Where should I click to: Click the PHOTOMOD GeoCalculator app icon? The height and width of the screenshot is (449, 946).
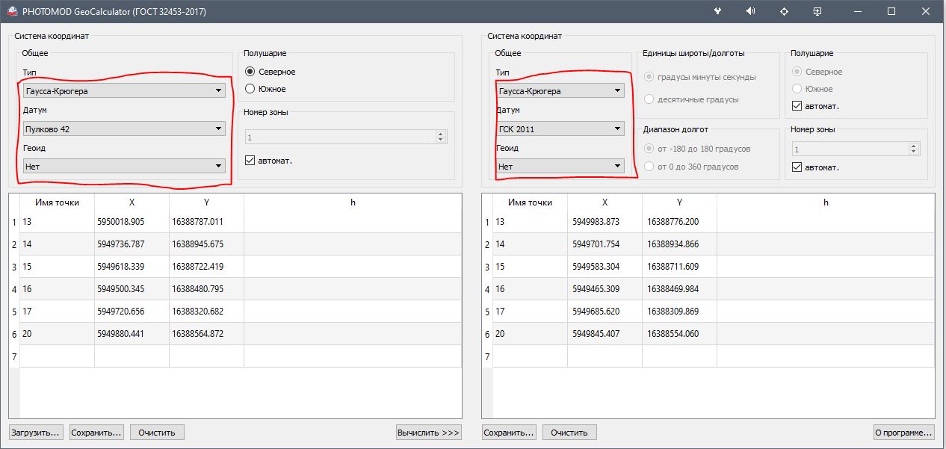click(x=12, y=12)
